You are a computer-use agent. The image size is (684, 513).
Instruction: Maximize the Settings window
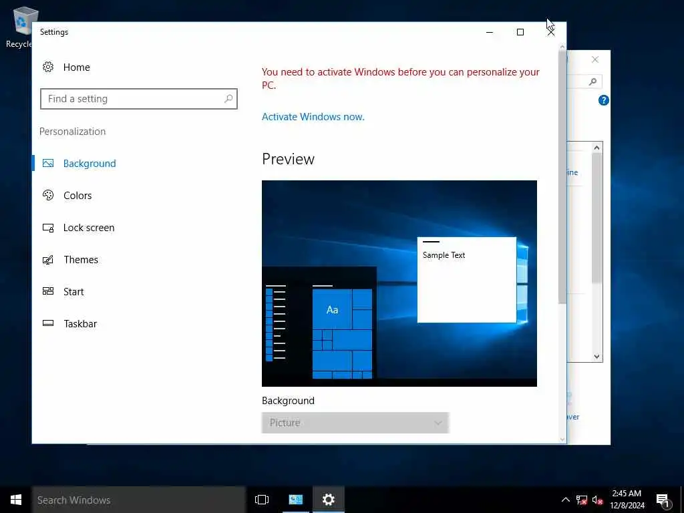pos(520,32)
